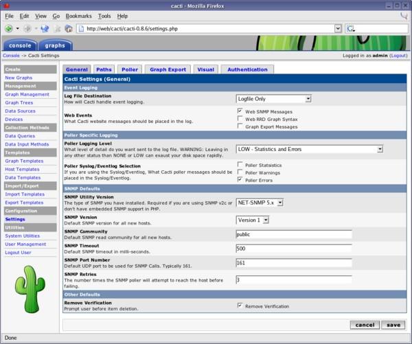412x344 pixels.
Task: Open User Management in sidebar
Action: point(25,244)
